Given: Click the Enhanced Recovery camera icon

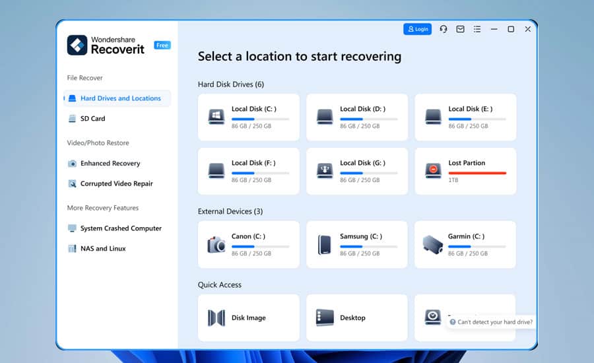Looking at the screenshot, I should click(72, 163).
